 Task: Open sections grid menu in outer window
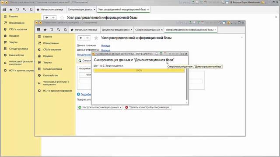point(4,10)
